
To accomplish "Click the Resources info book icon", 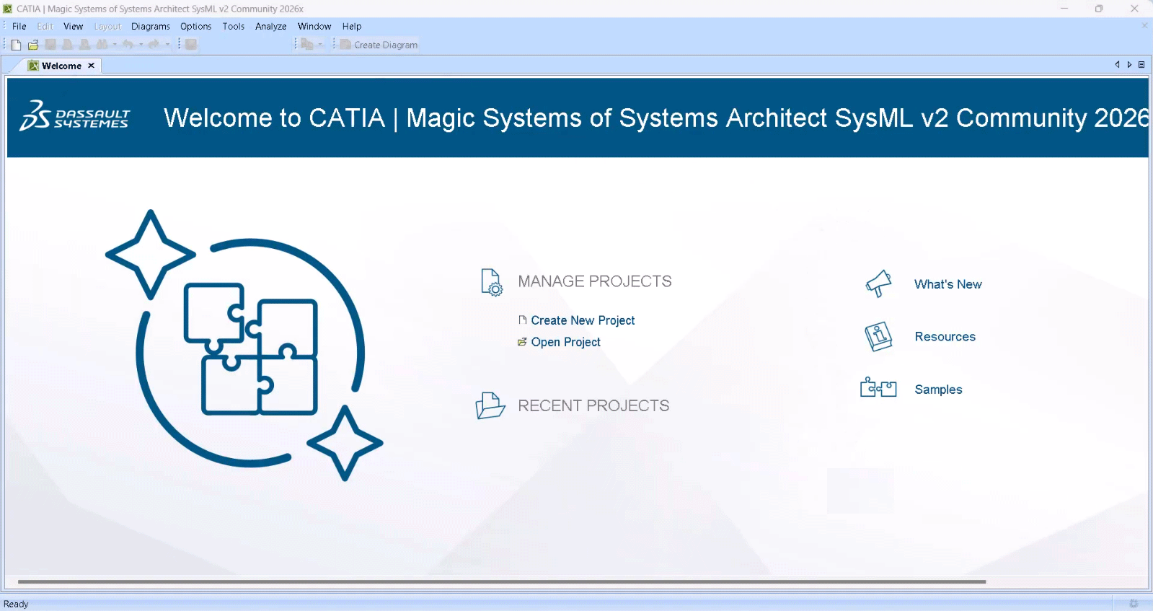I will click(x=878, y=336).
